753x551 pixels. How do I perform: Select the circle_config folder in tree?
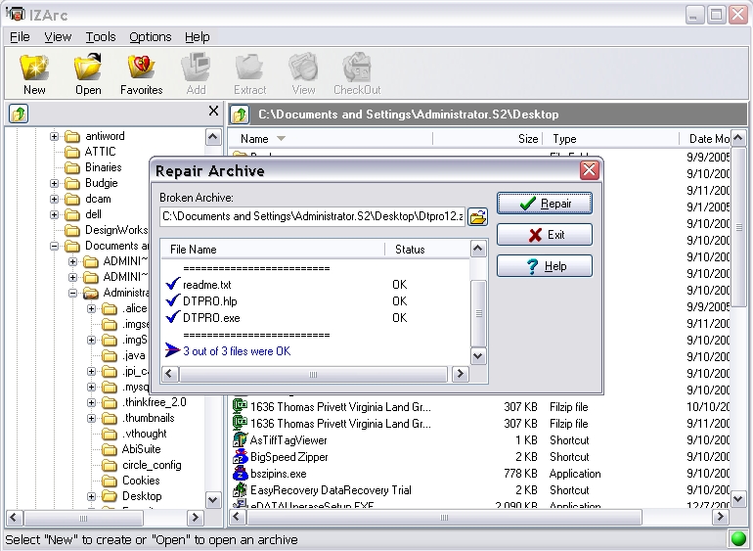point(152,465)
